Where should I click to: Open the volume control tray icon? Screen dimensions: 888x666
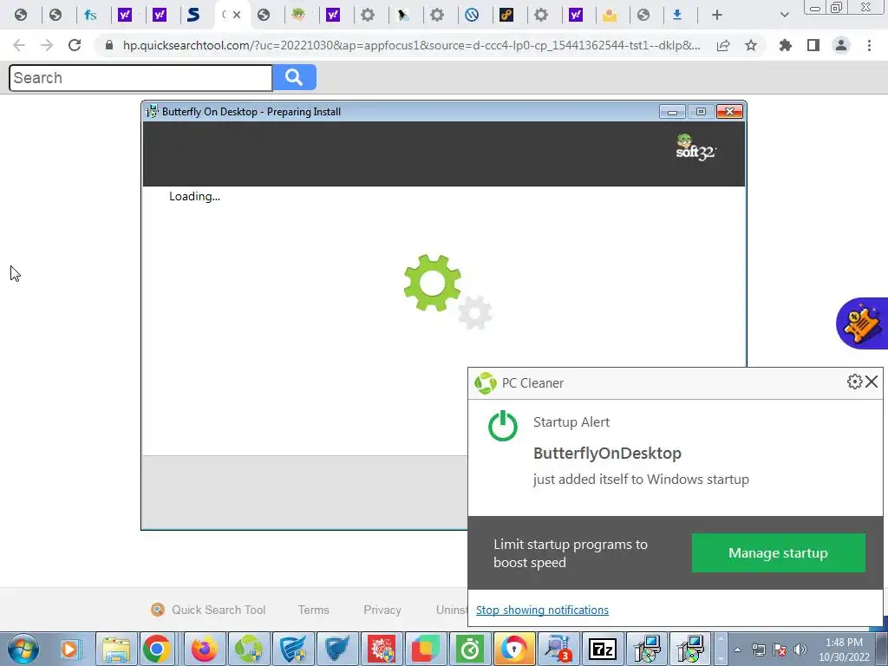800,650
